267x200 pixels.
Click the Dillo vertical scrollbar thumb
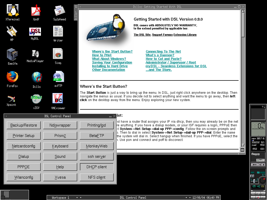243,25
